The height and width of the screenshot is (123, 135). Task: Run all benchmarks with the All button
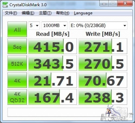pos(17,29)
